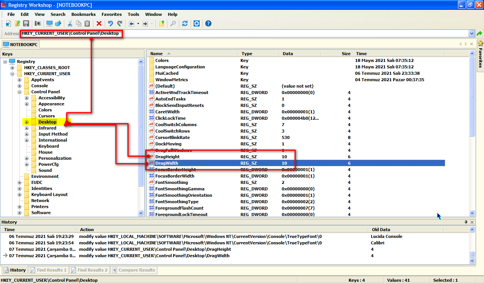484x284 pixels.
Task: Select the Environment key in tree
Action: point(45,176)
